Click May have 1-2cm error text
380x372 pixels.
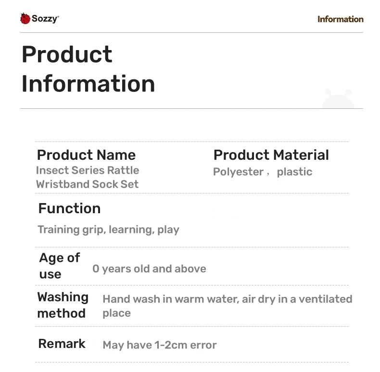click(x=160, y=345)
